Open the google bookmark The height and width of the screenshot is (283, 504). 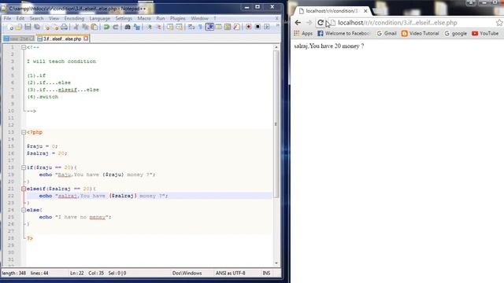(455, 33)
